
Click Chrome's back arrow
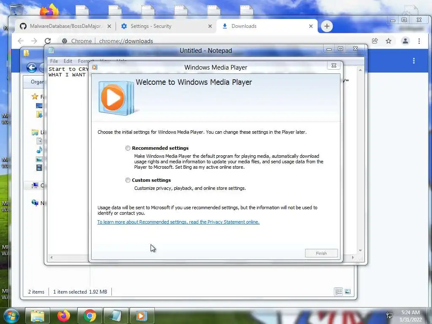coord(21,41)
